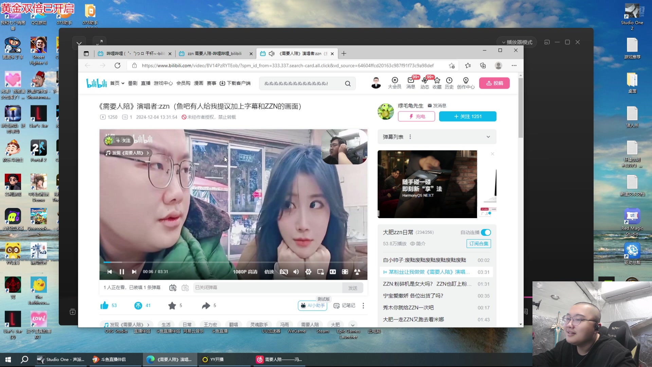Enter picture-in-picture mode in player

tap(320, 272)
